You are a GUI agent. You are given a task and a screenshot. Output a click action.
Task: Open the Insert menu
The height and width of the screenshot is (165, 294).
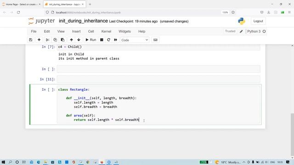click(76, 32)
